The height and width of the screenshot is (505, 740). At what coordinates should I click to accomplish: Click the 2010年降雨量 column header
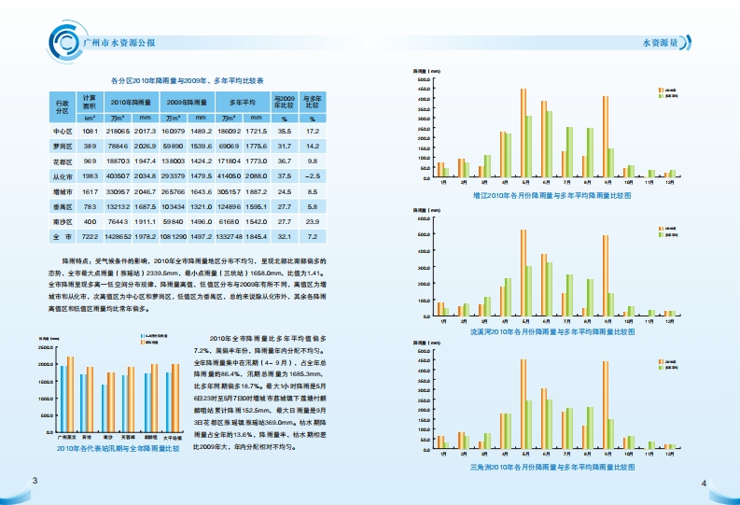[x=133, y=100]
